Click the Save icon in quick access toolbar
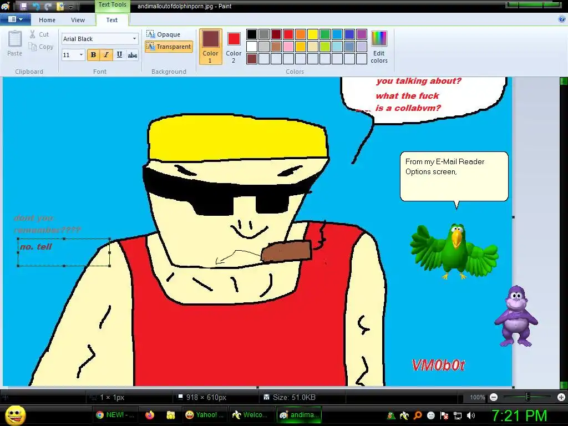Screen dimensions: 568x426 point(23,6)
